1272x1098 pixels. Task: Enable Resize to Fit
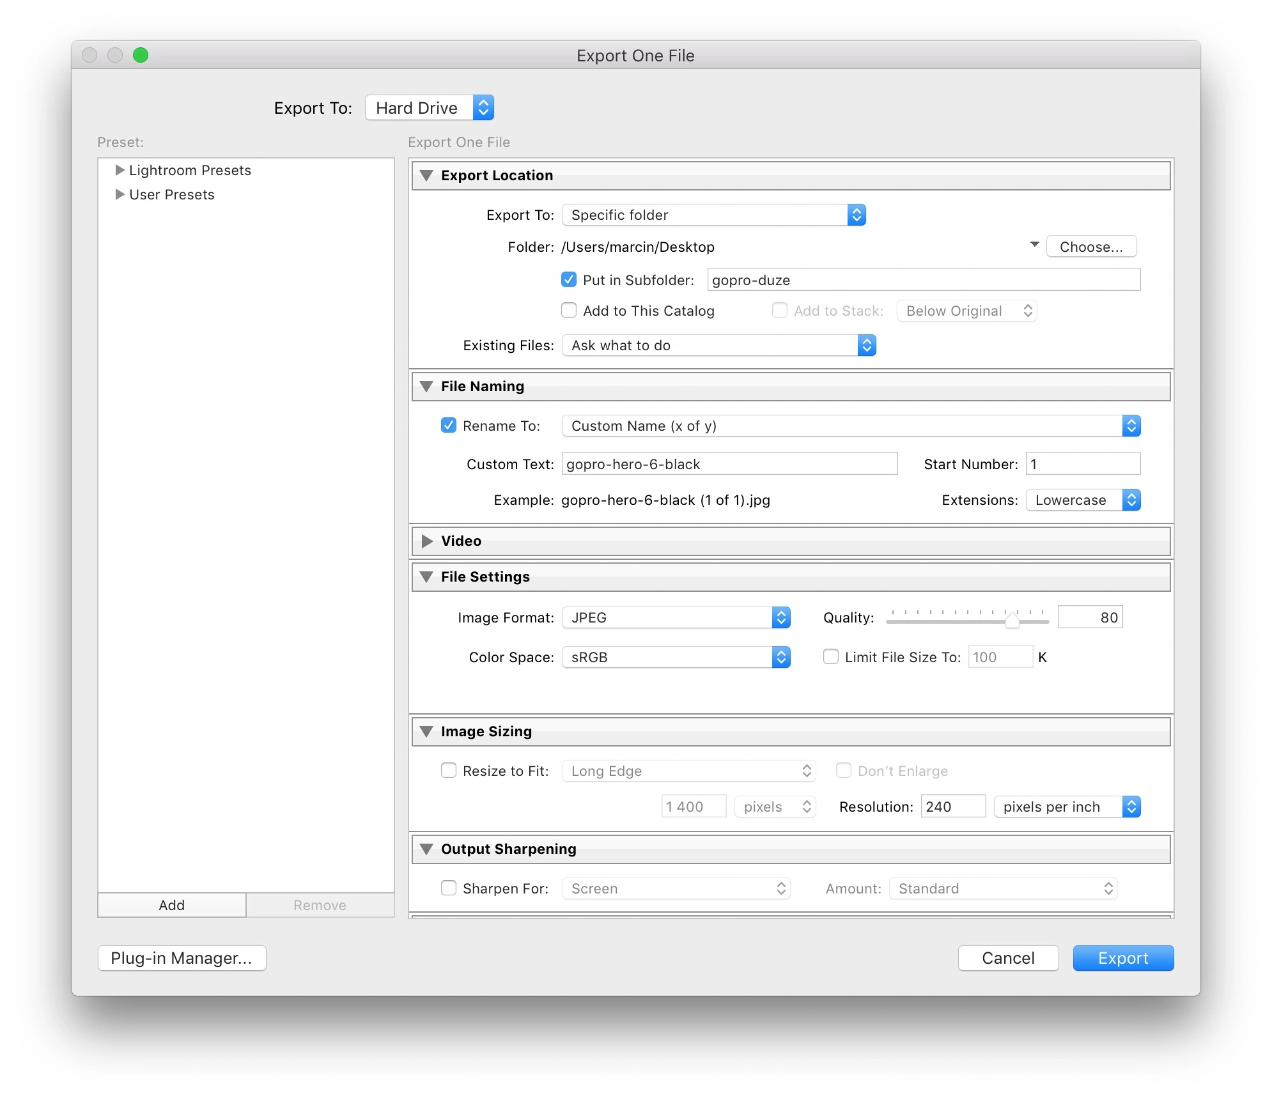click(449, 771)
